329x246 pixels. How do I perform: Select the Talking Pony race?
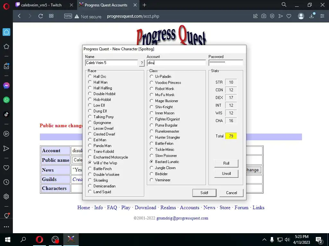click(102, 117)
